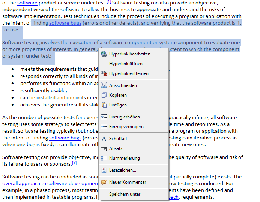Select the Kopieren copy icon

pos(104,95)
